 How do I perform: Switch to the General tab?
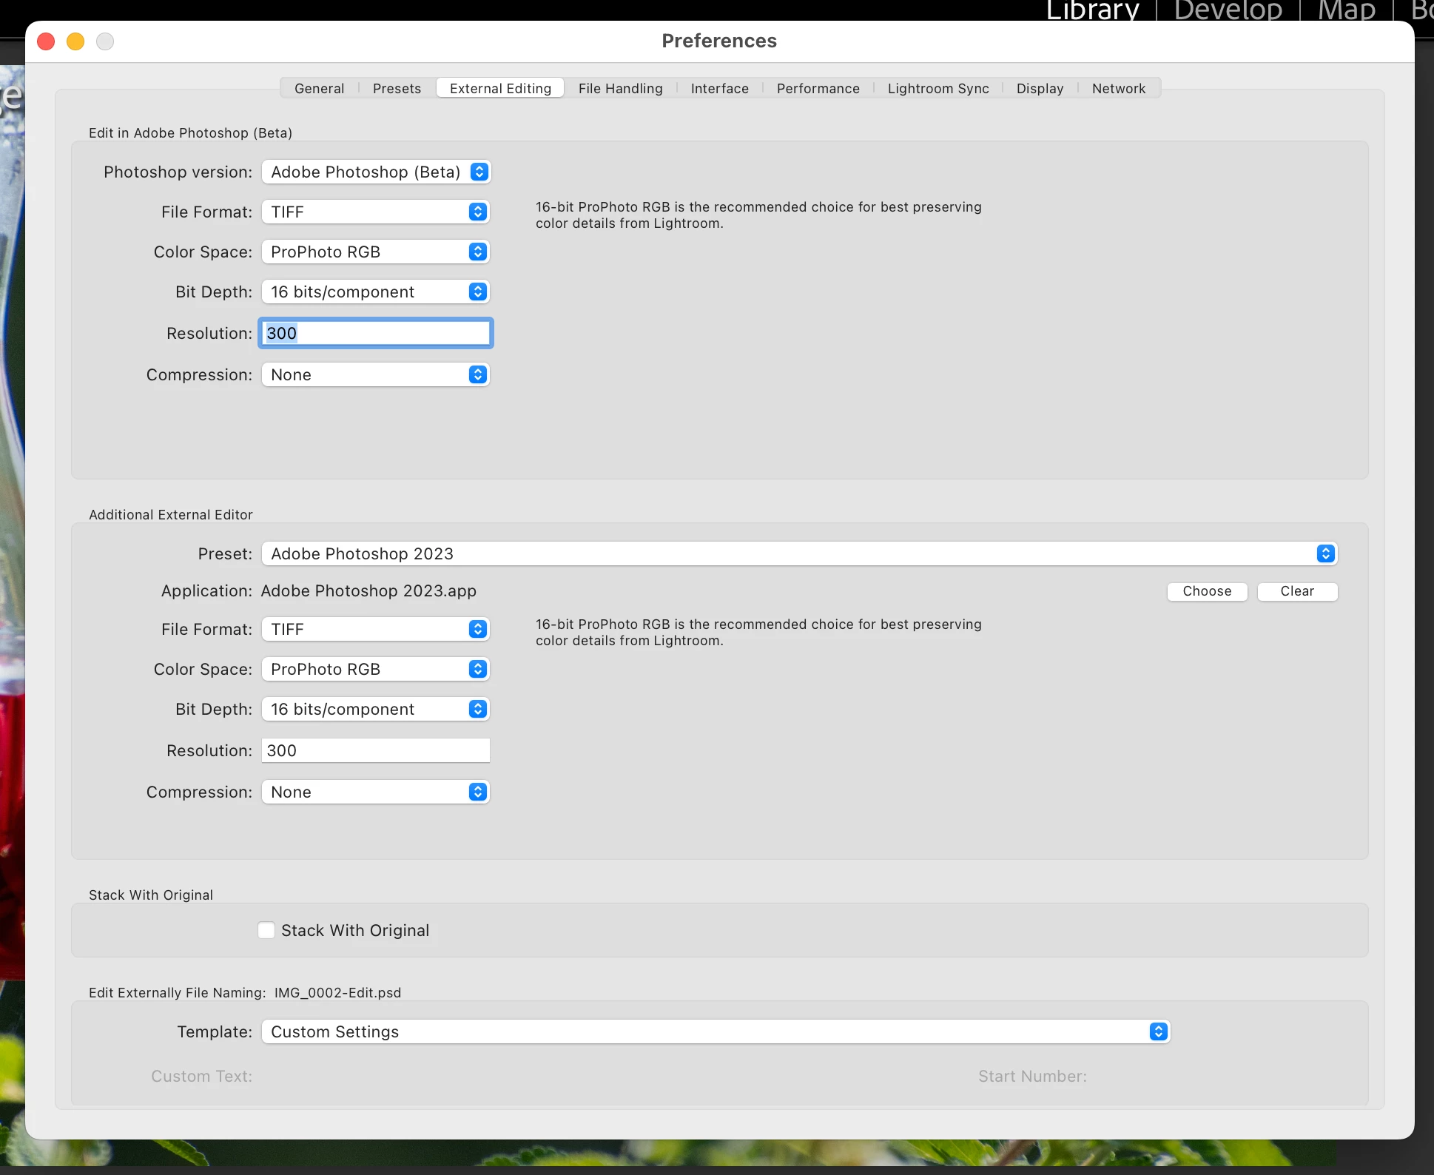pos(319,88)
